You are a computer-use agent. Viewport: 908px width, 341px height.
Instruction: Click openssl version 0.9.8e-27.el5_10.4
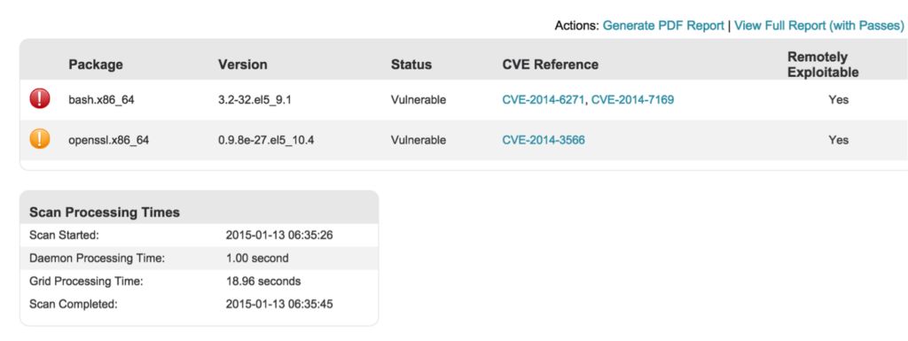click(266, 140)
